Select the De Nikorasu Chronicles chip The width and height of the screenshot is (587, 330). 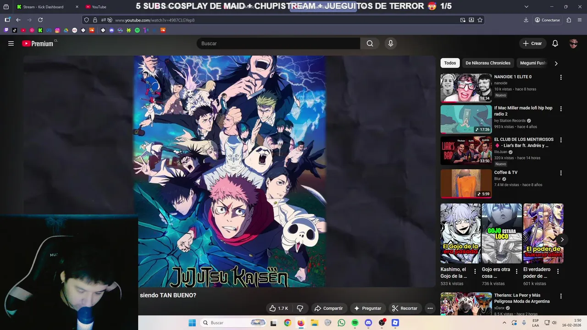(488, 63)
